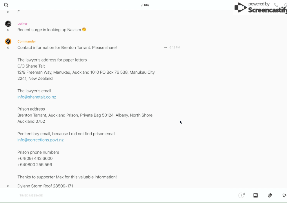This screenshot has height=203, width=287.
Task: Open the info@corrections.govt.nz email link
Action: click(41, 140)
